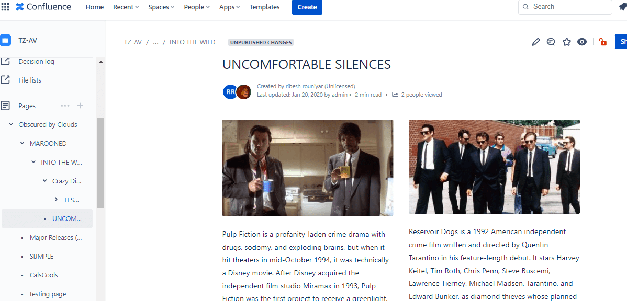Viewport: 627px width, 301px height.
Task: Open the Recent dropdown menu
Action: click(126, 7)
